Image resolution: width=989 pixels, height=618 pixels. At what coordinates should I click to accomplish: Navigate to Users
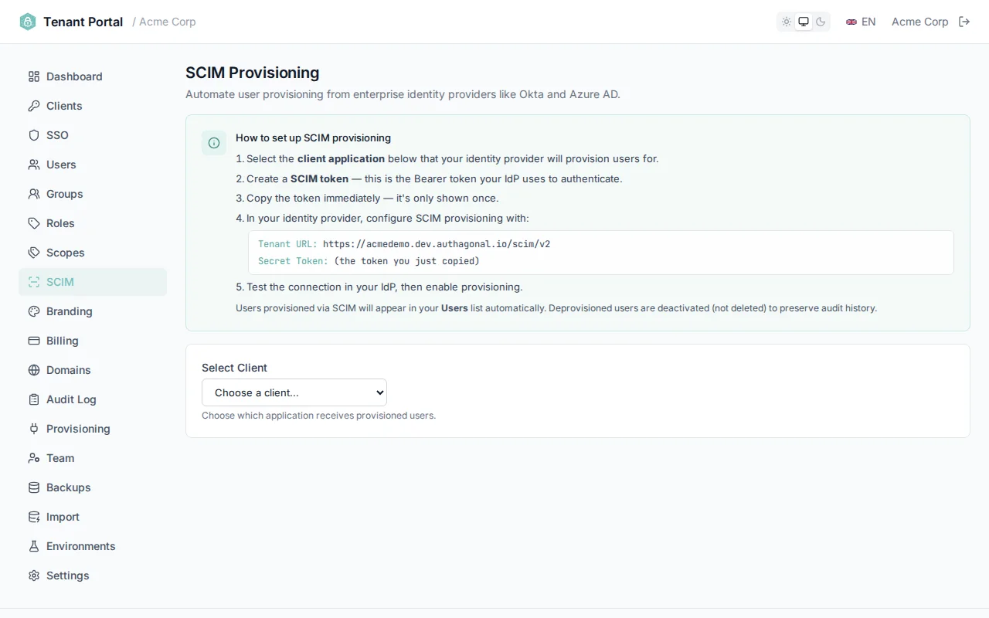(93, 165)
